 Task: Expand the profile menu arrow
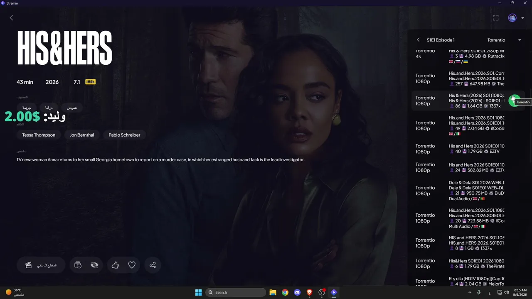pos(522,18)
